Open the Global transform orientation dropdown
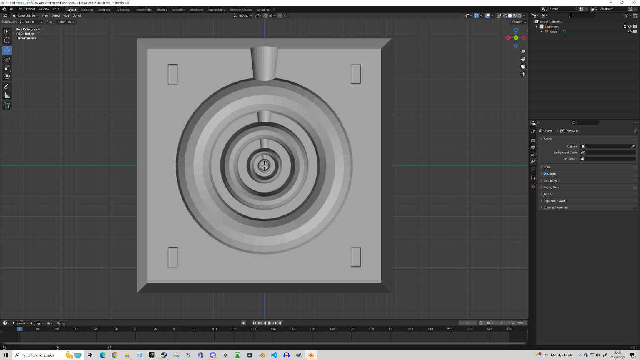 point(243,15)
